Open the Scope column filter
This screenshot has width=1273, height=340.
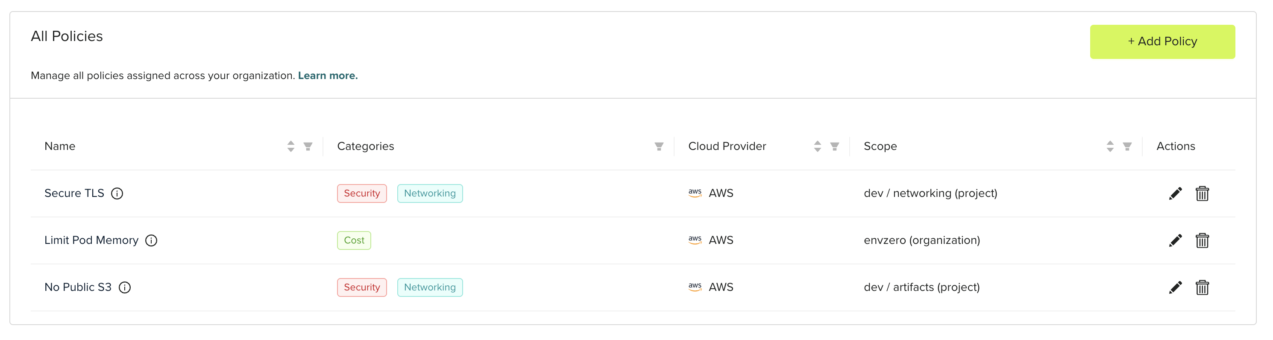pos(1127,146)
